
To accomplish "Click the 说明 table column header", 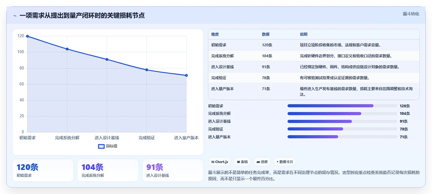I will 304,34.
